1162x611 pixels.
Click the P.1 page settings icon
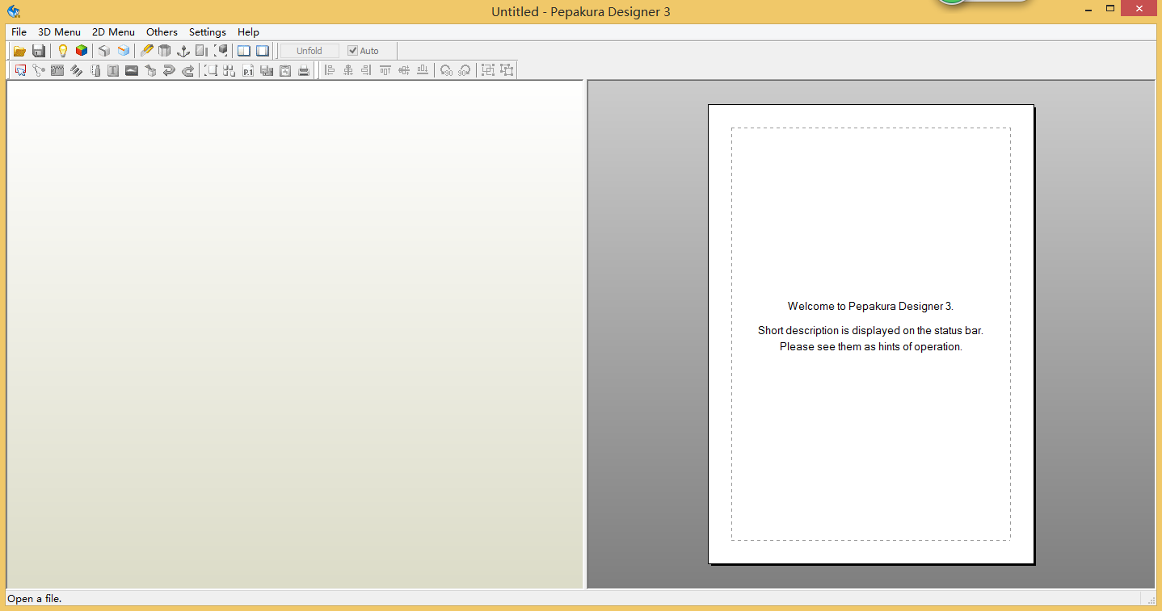click(248, 70)
